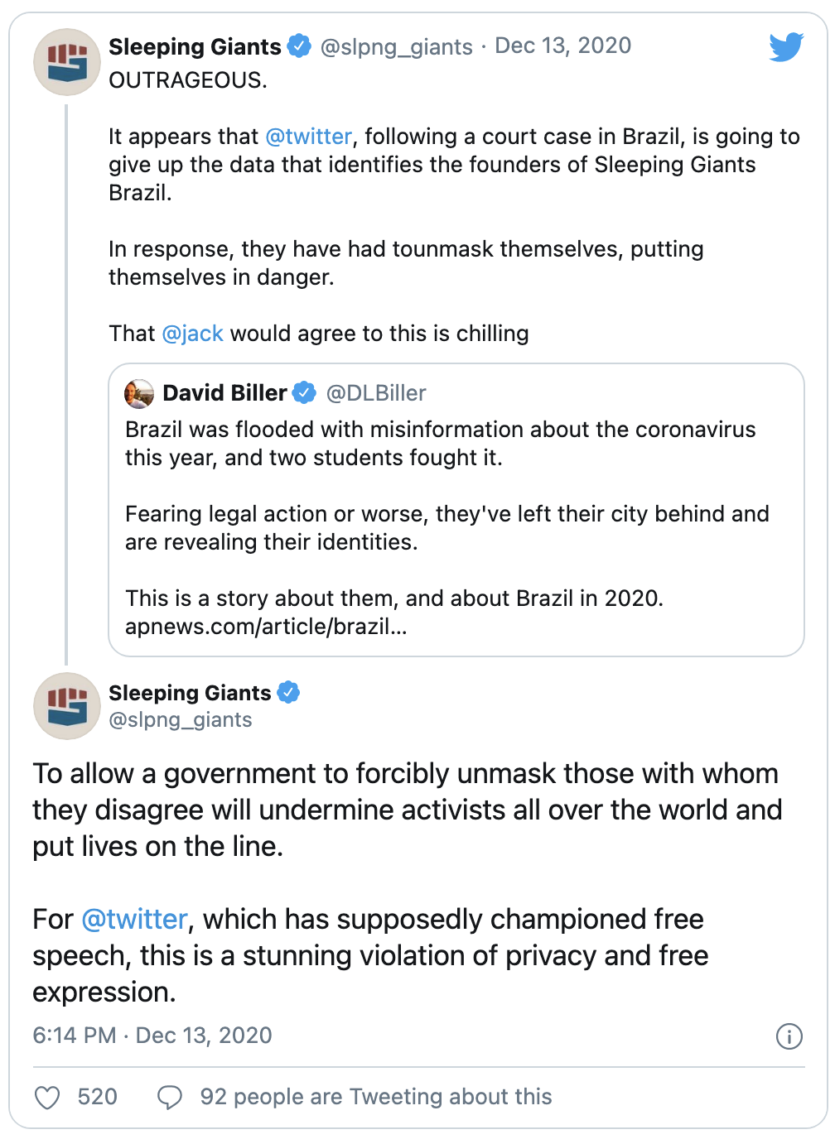Click the Dec 13, 2020 header date
The height and width of the screenshot is (1144, 835).
(562, 46)
